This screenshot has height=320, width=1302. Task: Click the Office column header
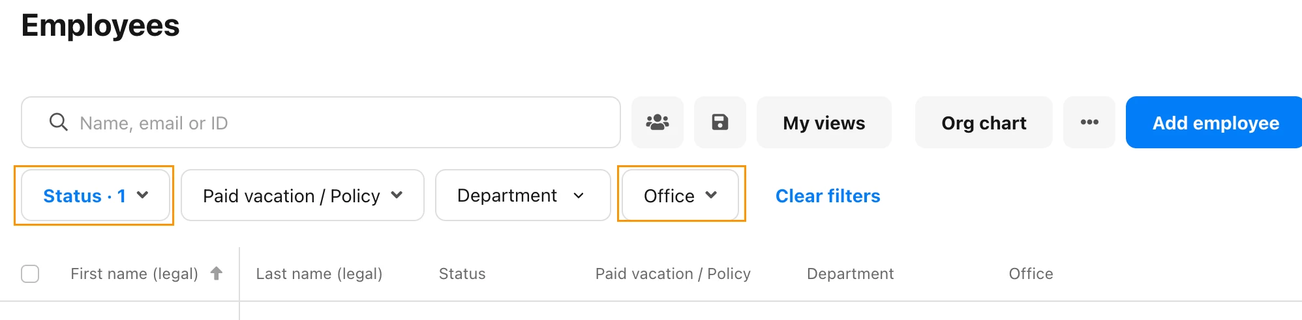[1031, 274]
